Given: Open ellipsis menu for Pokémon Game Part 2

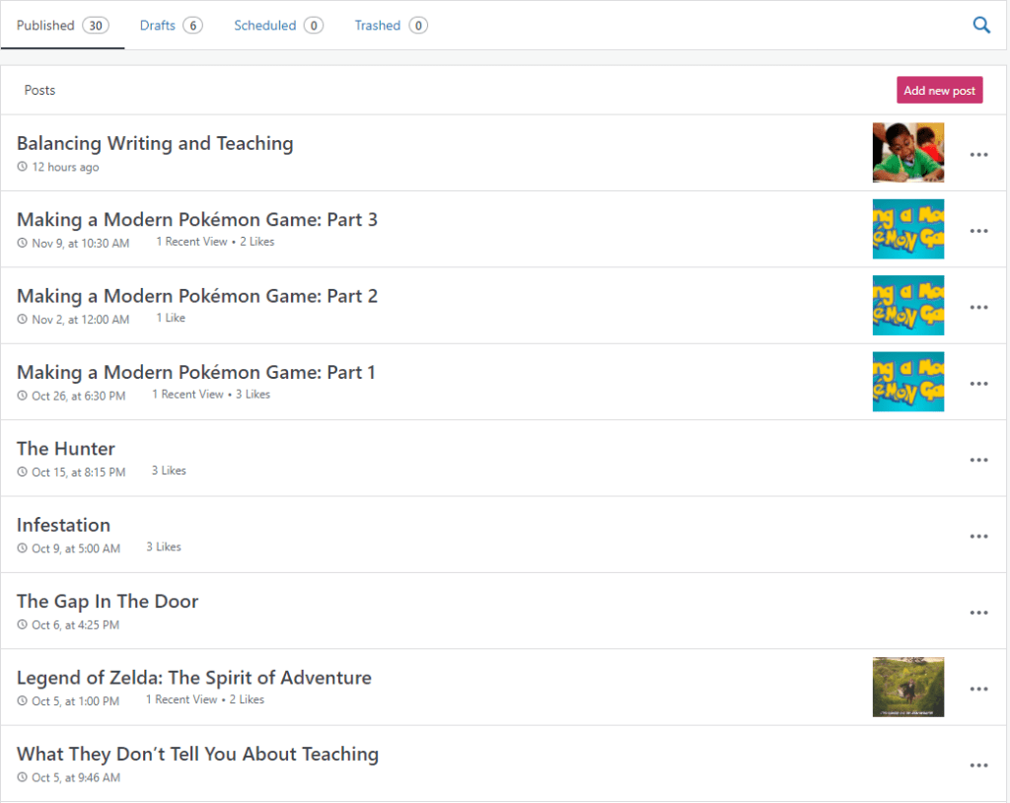Looking at the screenshot, I should pos(978,307).
